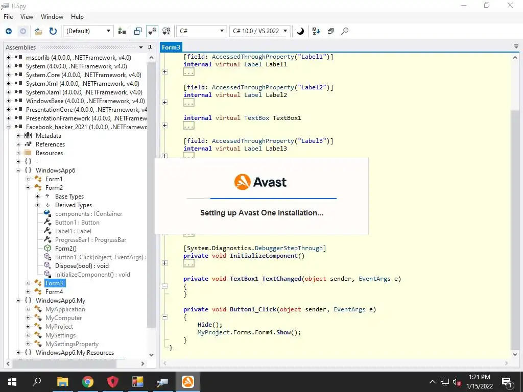The image size is (523, 392).
Task: Click the Hide method link in code
Action: 204,325
